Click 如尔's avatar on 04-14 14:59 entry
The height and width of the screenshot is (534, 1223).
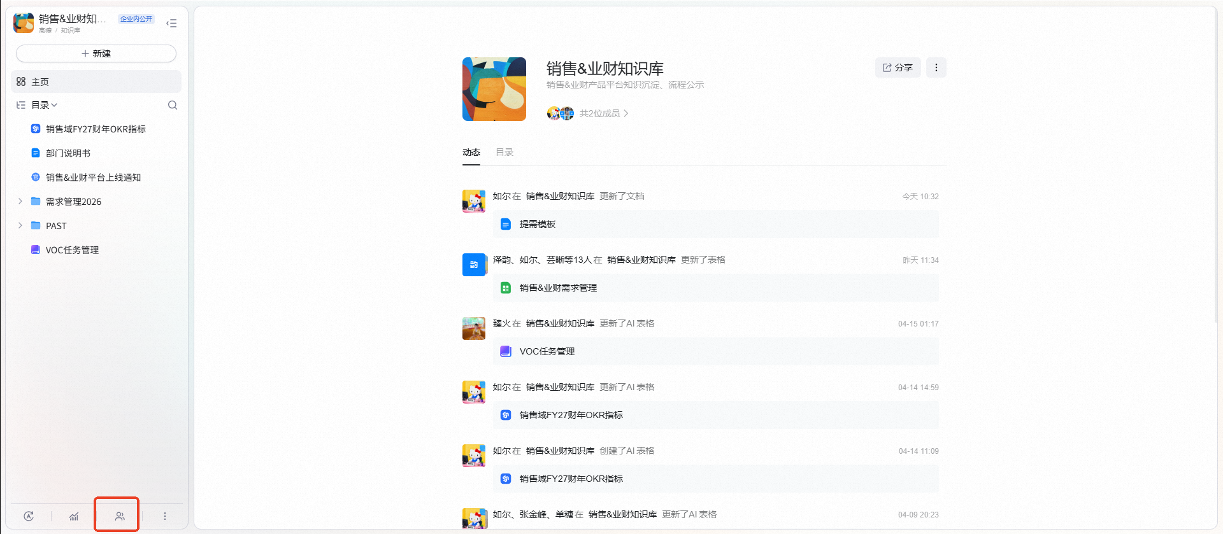click(x=474, y=392)
